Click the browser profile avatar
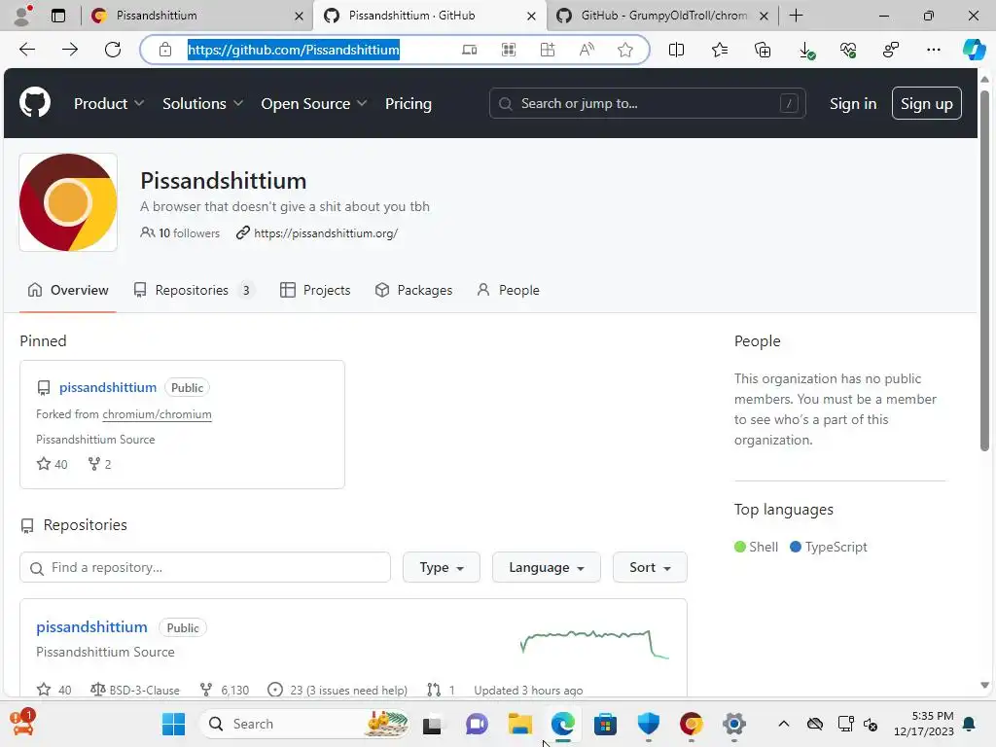This screenshot has height=747, width=996. point(22,15)
